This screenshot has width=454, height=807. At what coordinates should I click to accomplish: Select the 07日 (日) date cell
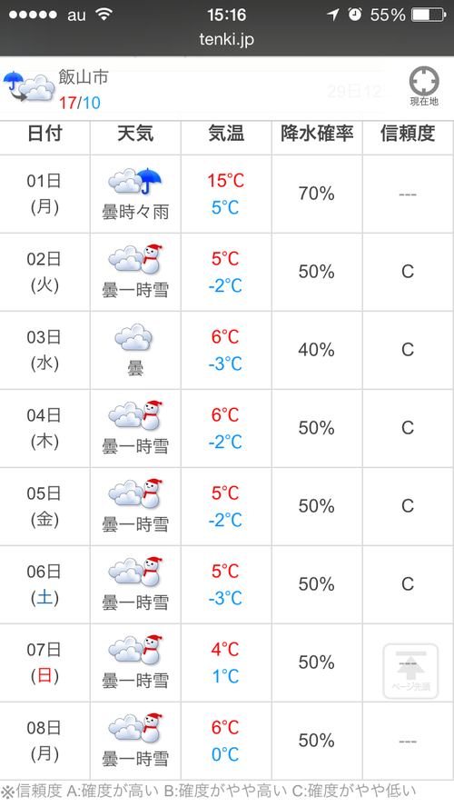pos(44,663)
